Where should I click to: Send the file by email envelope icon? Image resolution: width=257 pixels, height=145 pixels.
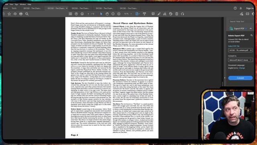point(247,14)
